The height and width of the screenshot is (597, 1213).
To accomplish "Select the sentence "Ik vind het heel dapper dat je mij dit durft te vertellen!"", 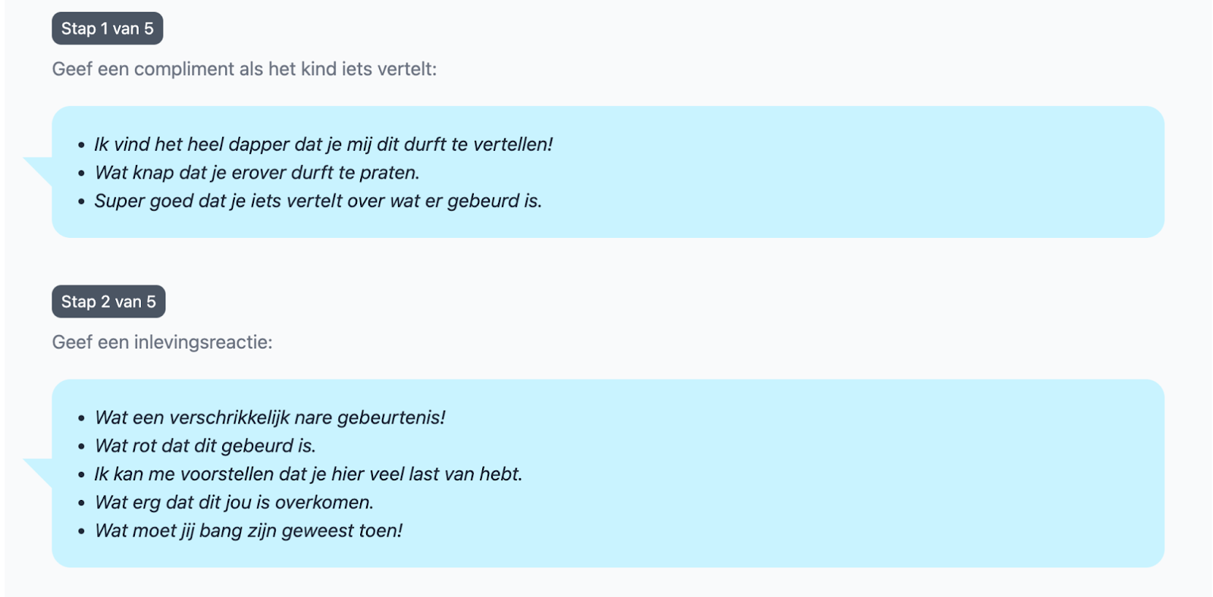I will coord(324,144).
